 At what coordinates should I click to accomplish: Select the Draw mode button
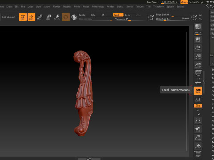(x=31, y=17)
